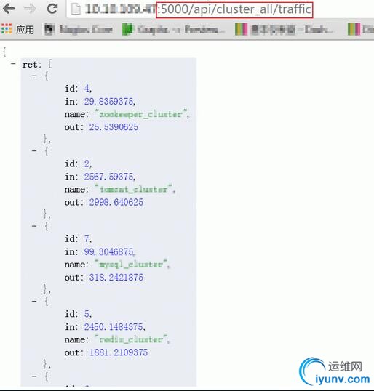This screenshot has width=374, height=391.
Task: Select the out value 318.2421875
Action: coord(116,278)
